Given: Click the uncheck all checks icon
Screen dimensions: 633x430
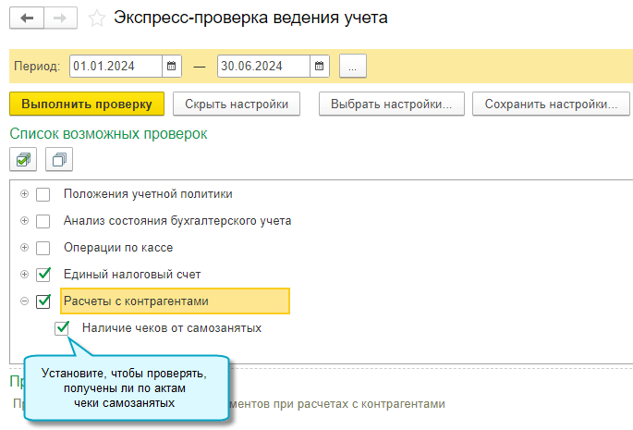Looking at the screenshot, I should 58,159.
